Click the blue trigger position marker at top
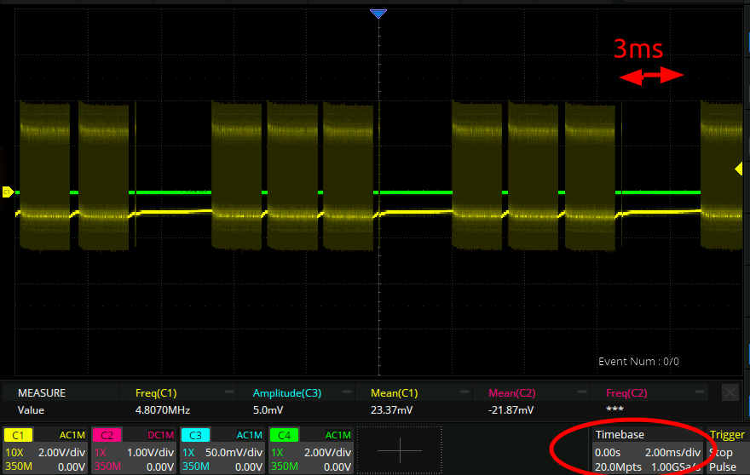This screenshot has width=750, height=475. click(378, 14)
